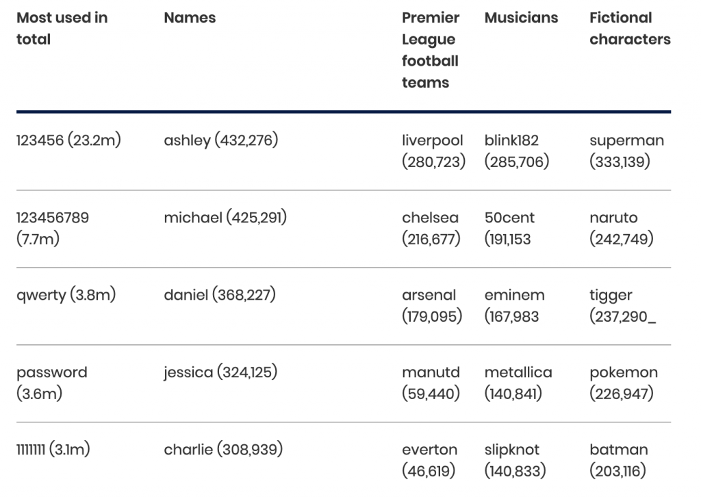Screen dimensions: 701x499
Task: Click the 'Fictional characters' column header
Action: click(x=630, y=29)
